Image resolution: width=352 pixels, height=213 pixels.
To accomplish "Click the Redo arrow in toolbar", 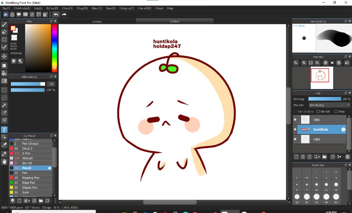I will (x=64, y=14).
